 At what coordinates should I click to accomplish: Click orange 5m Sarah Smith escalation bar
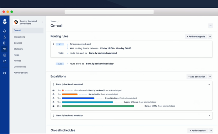pyautogui.click(x=70, y=94)
